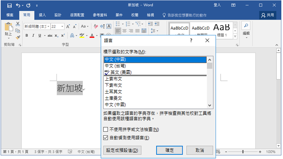The height and width of the screenshot is (159, 283).
Task: Increase paragraph indent
Action: [x=157, y=24]
